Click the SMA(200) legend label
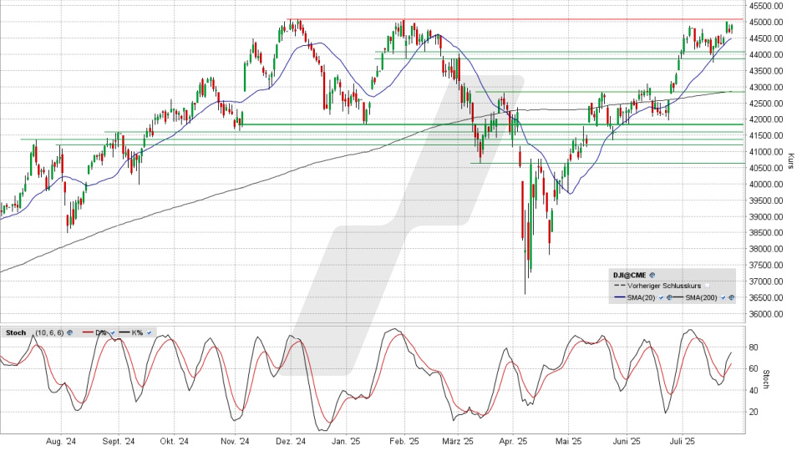802x451 pixels. (701, 297)
